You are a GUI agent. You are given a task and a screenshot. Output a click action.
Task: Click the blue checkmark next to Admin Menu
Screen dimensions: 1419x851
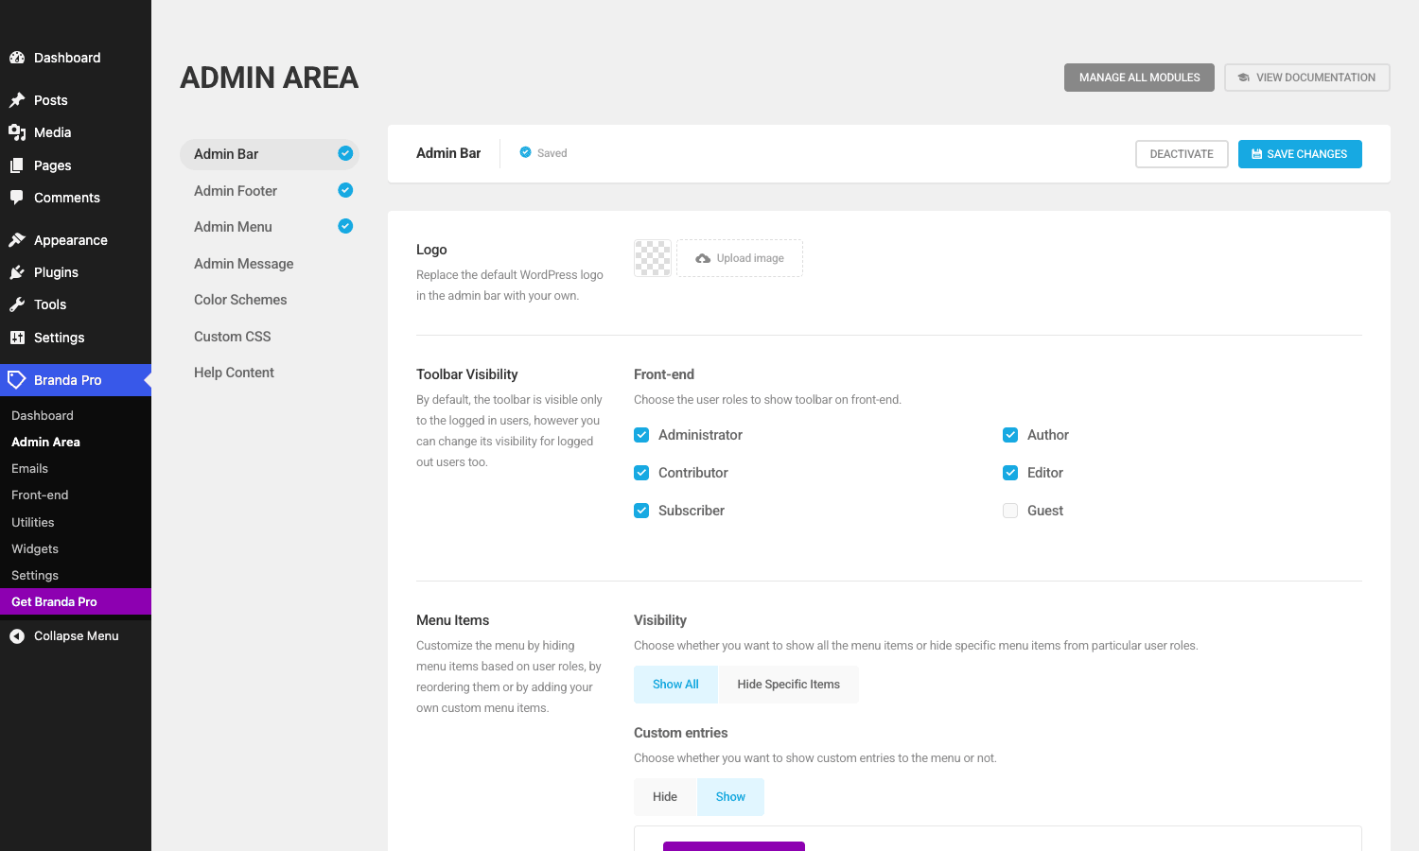click(x=345, y=226)
